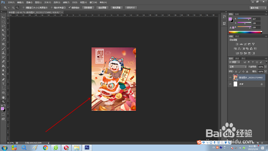Open the 文件(F) menu

11,2
